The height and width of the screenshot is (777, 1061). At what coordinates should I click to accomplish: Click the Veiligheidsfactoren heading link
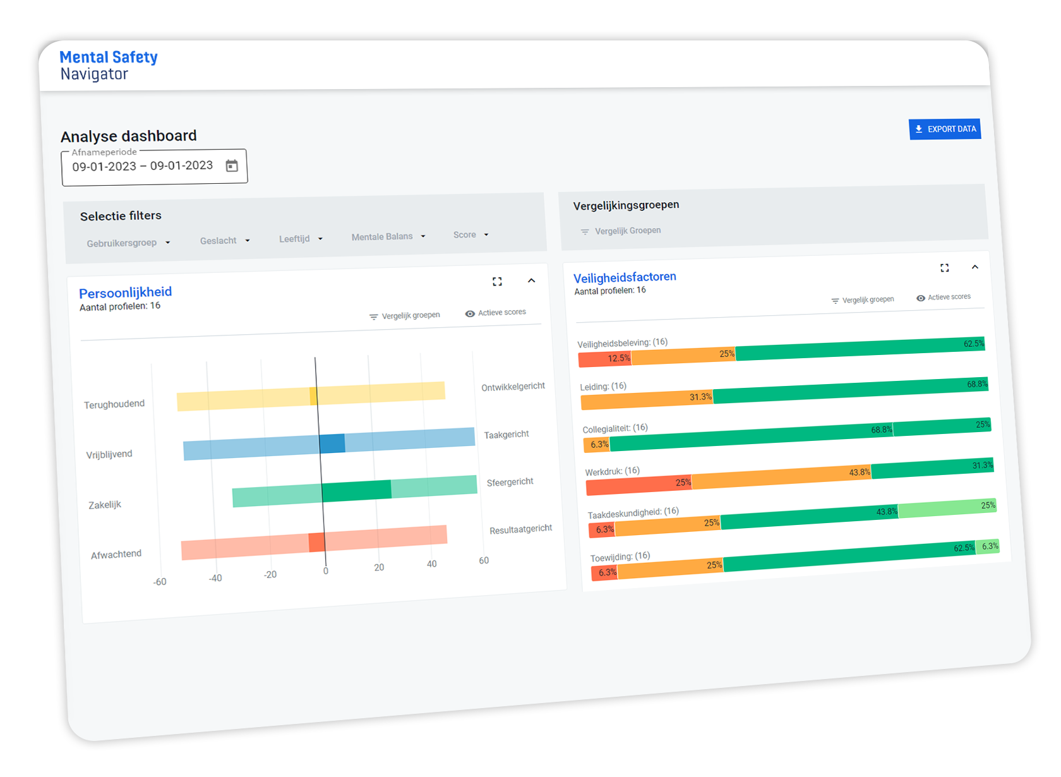pos(625,277)
